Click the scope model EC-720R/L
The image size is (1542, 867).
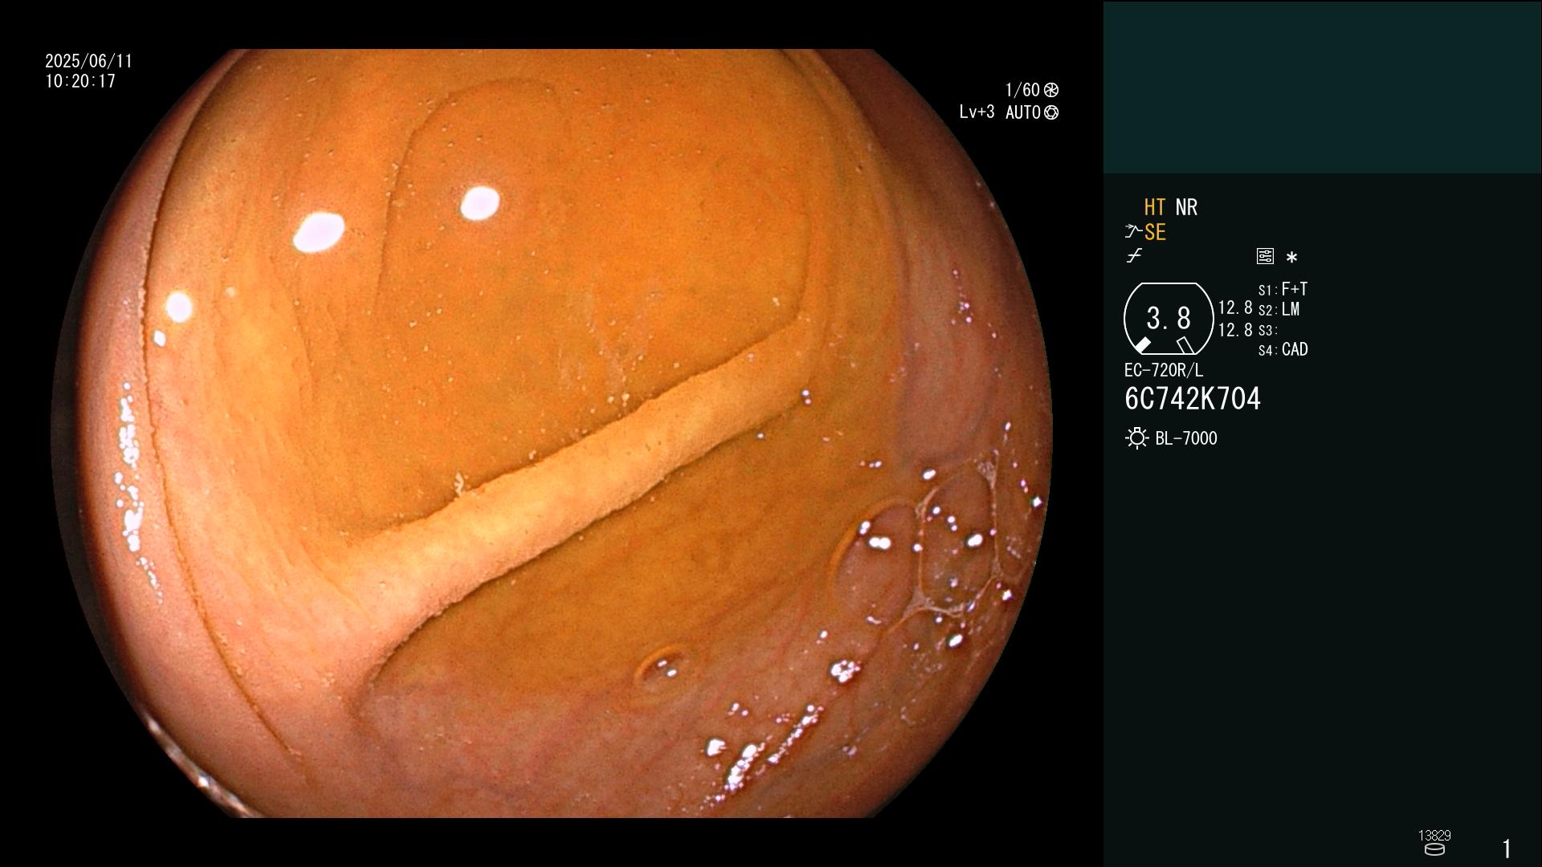pyautogui.click(x=1164, y=371)
